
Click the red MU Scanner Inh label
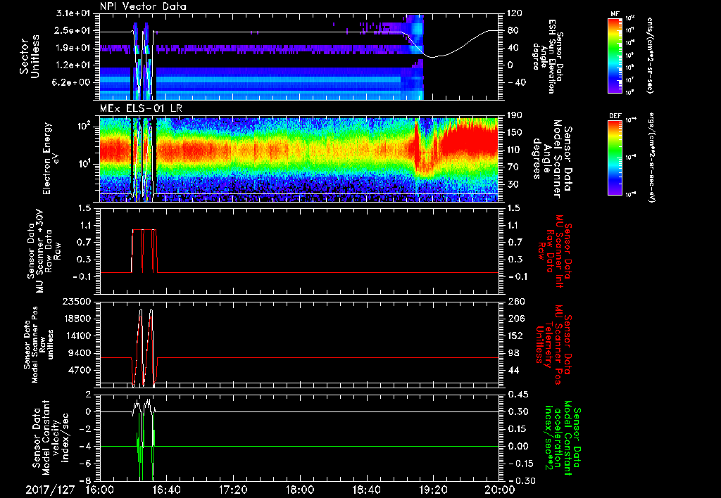555,251
